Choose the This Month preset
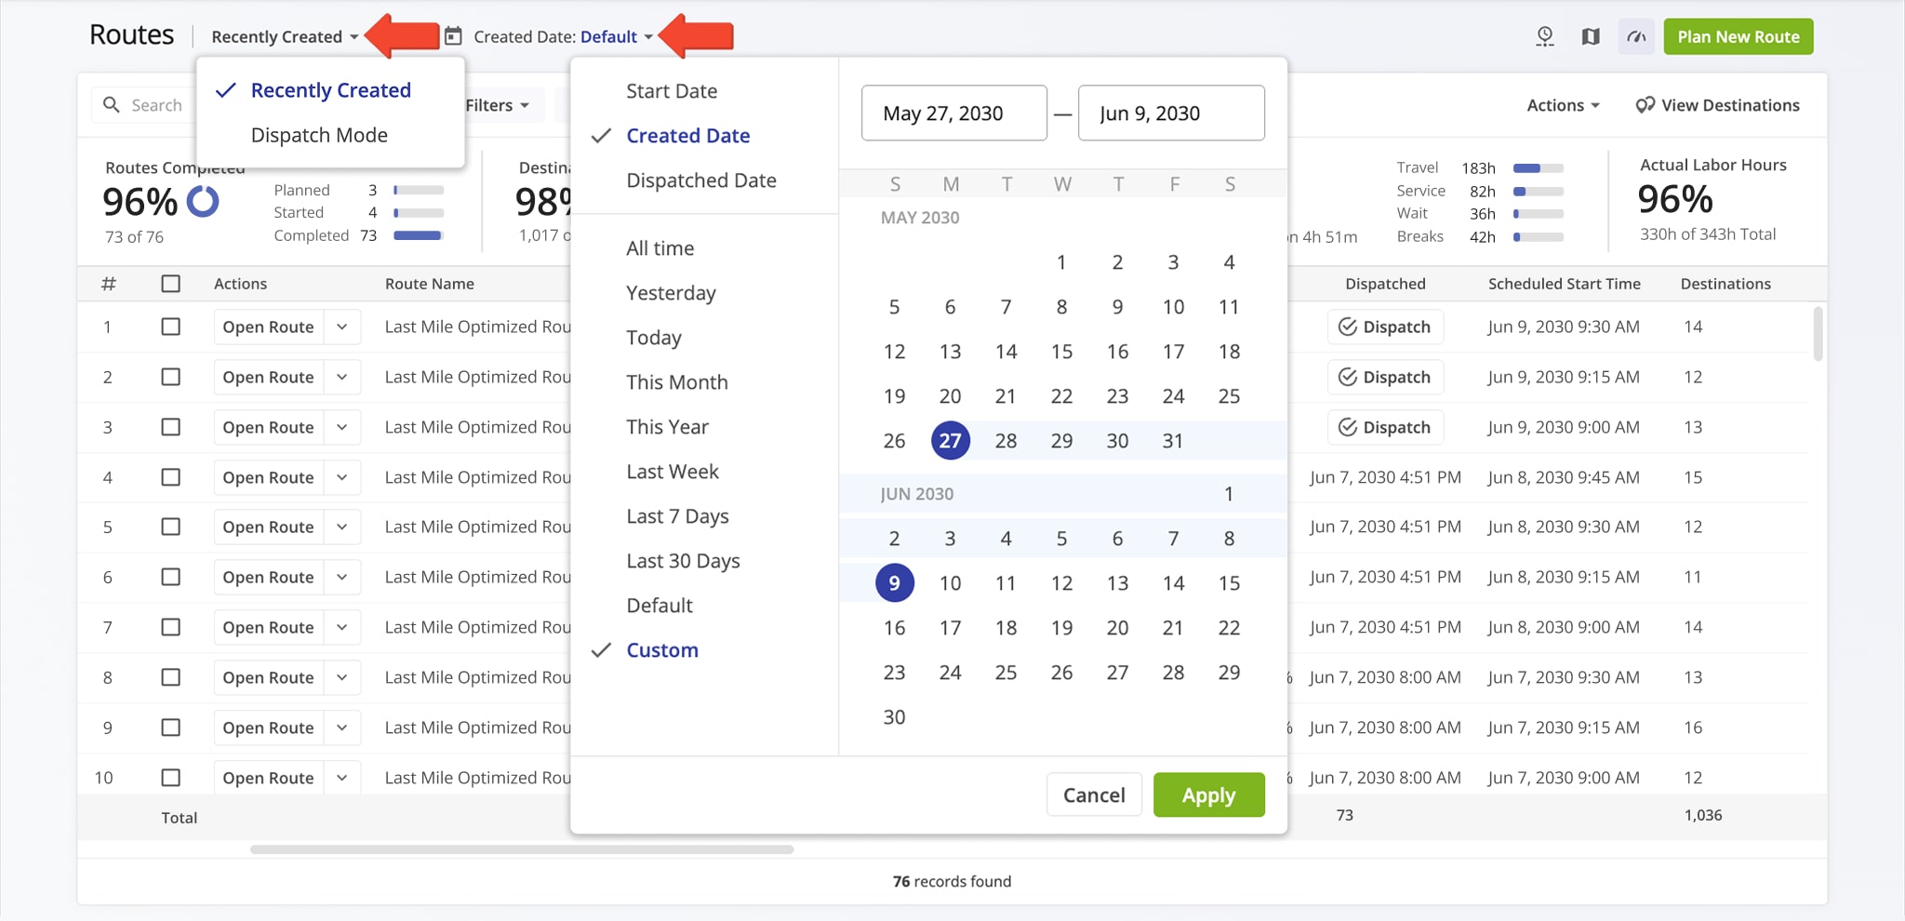Screen dimensions: 1905x921 click(x=677, y=382)
